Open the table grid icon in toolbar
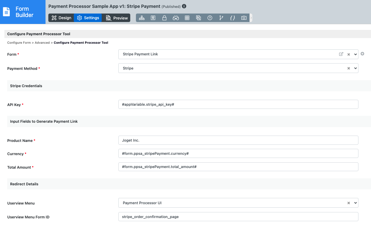The height and width of the screenshot is (230, 371). click(x=187, y=18)
